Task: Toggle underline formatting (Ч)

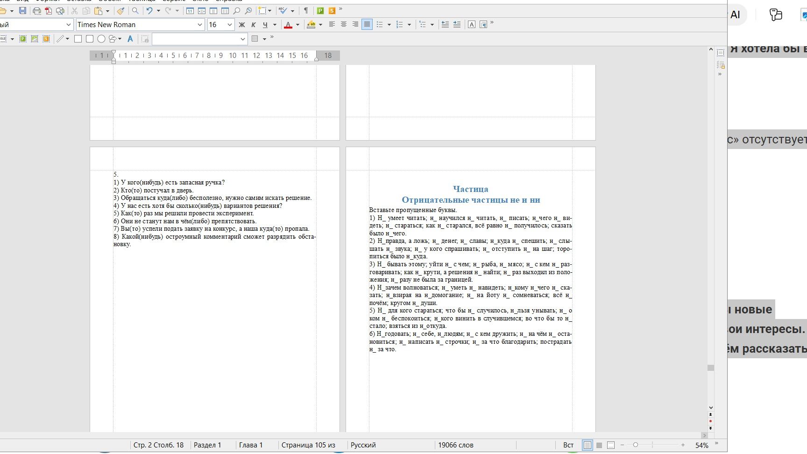Action: [x=265, y=24]
